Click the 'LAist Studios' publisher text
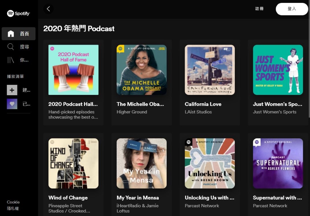This screenshot has height=216, width=310. pos(198,112)
